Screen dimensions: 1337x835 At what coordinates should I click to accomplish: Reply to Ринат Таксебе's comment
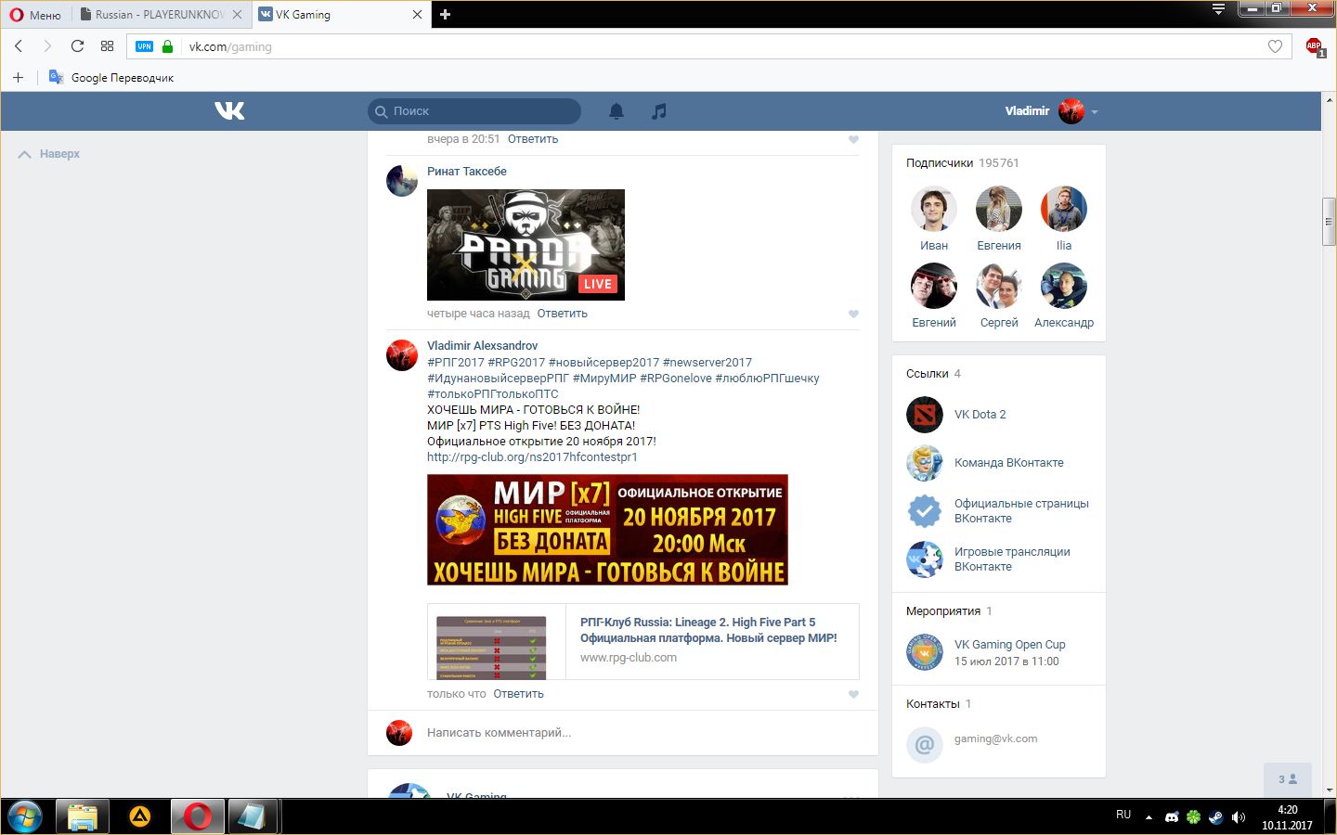[x=562, y=314]
